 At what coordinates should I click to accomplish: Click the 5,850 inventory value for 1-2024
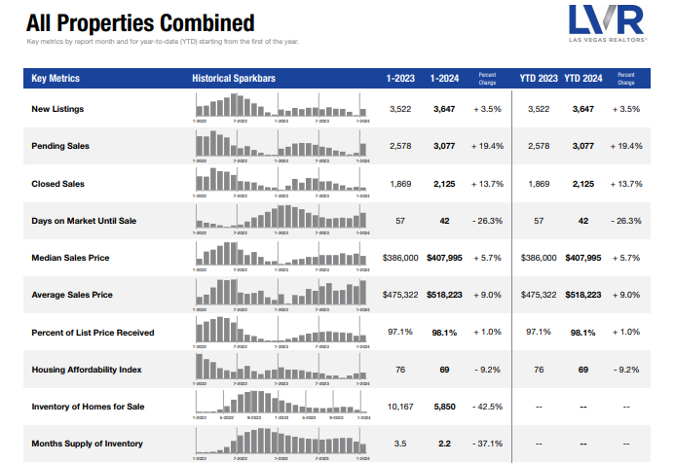[442, 407]
